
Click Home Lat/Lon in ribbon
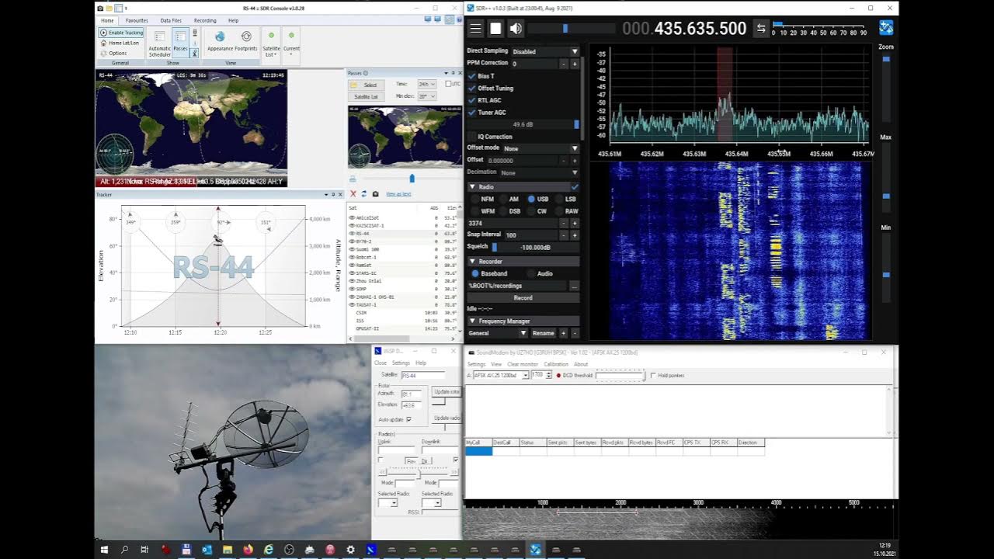[x=120, y=43]
